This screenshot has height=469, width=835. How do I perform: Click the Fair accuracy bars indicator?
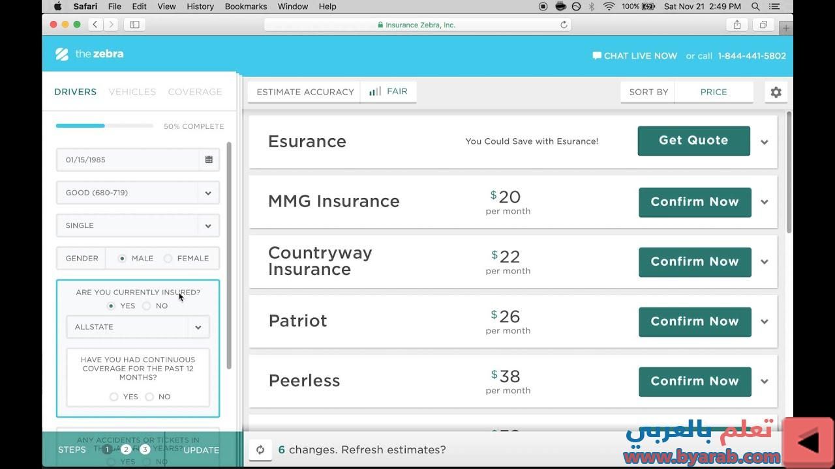pyautogui.click(x=388, y=92)
